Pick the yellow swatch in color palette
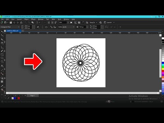Viewport: 164px width, 123px height. pos(163,69)
